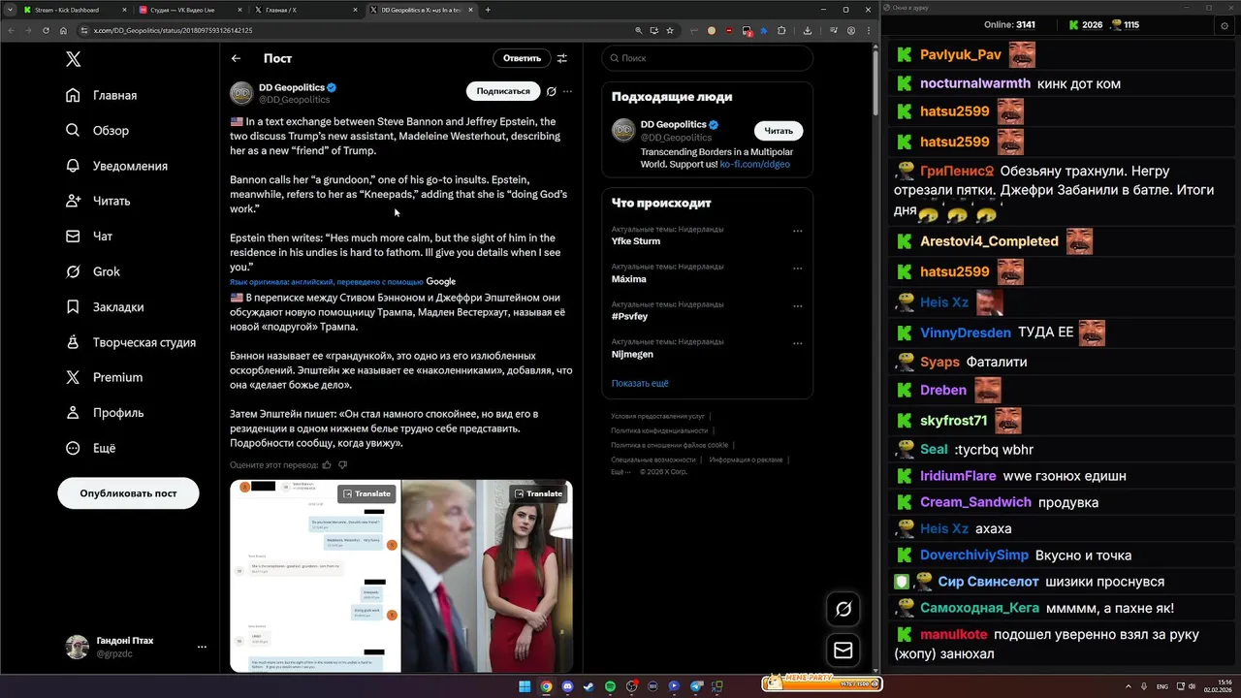Open browser extensions puzzle icon
1241x698 pixels.
[x=781, y=30]
